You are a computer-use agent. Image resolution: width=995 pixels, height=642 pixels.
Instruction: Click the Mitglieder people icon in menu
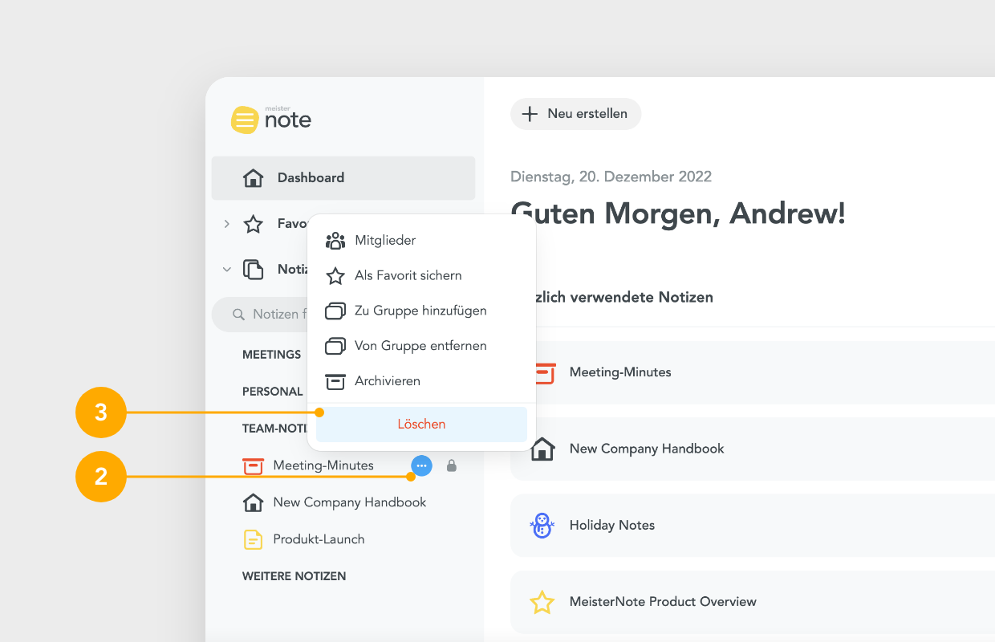coord(335,241)
